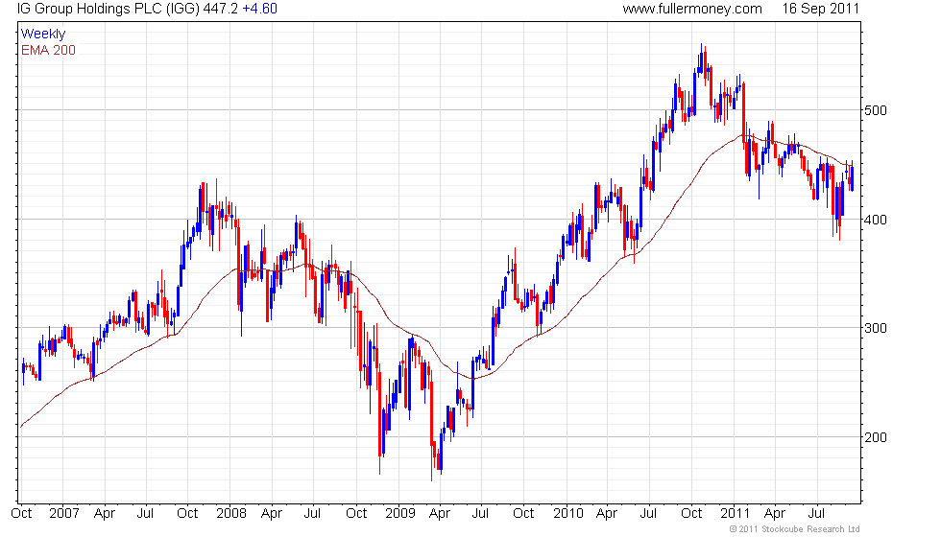Click the © 2011 Stockcube Research Ltd text
The width and height of the screenshot is (941, 537).
pyautogui.click(x=795, y=529)
